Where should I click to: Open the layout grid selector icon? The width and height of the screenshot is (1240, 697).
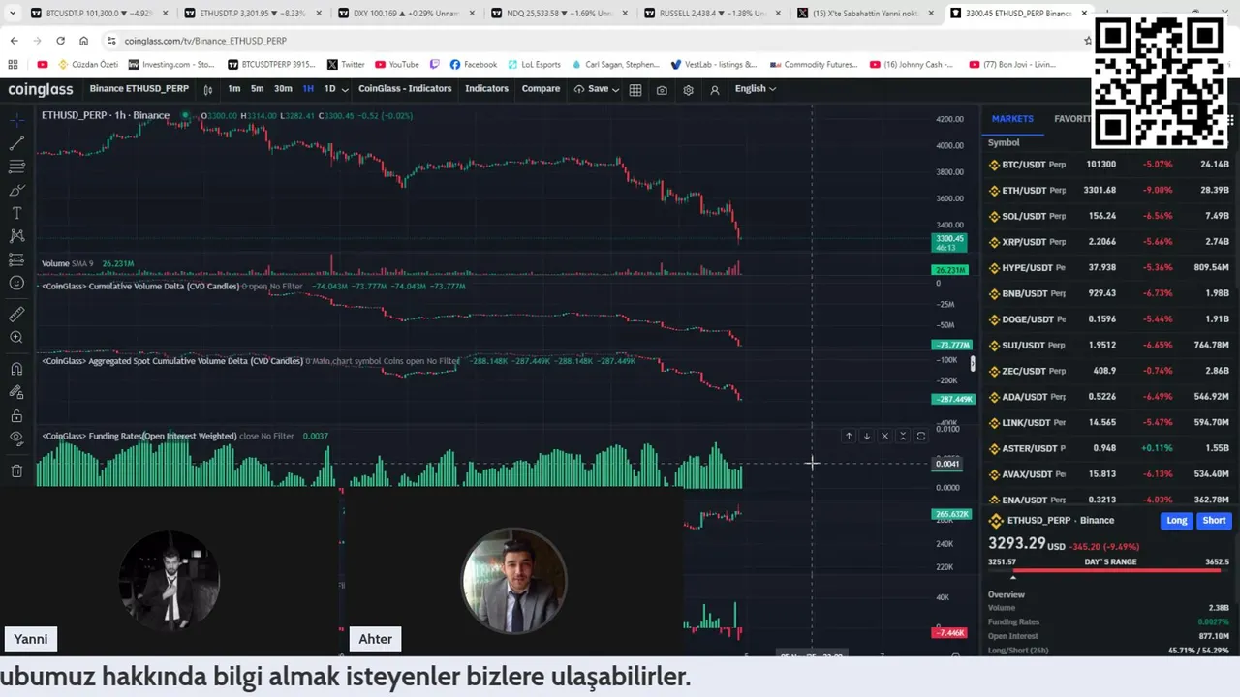click(635, 89)
